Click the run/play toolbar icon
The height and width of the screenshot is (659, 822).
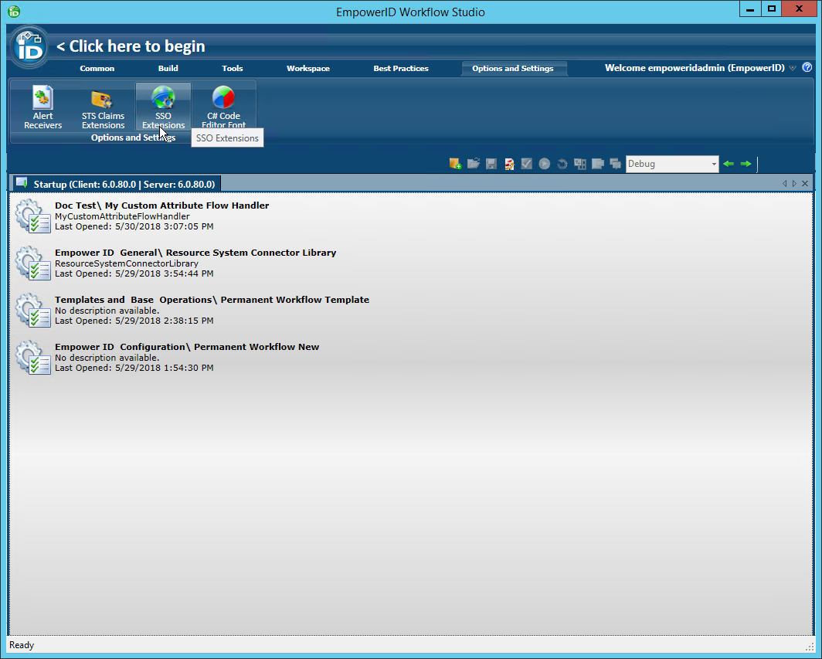pos(544,163)
